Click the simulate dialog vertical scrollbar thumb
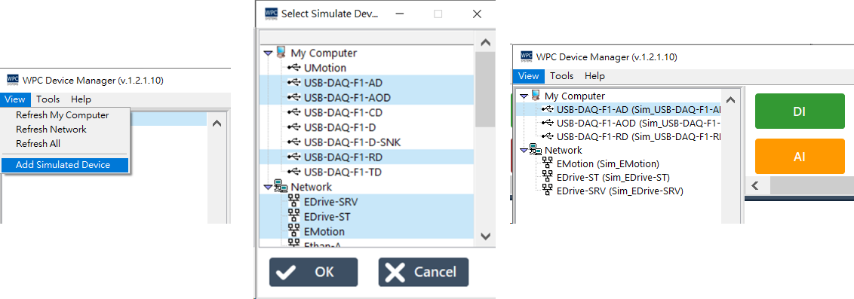Screen dimensions: 854x299 (486, 90)
